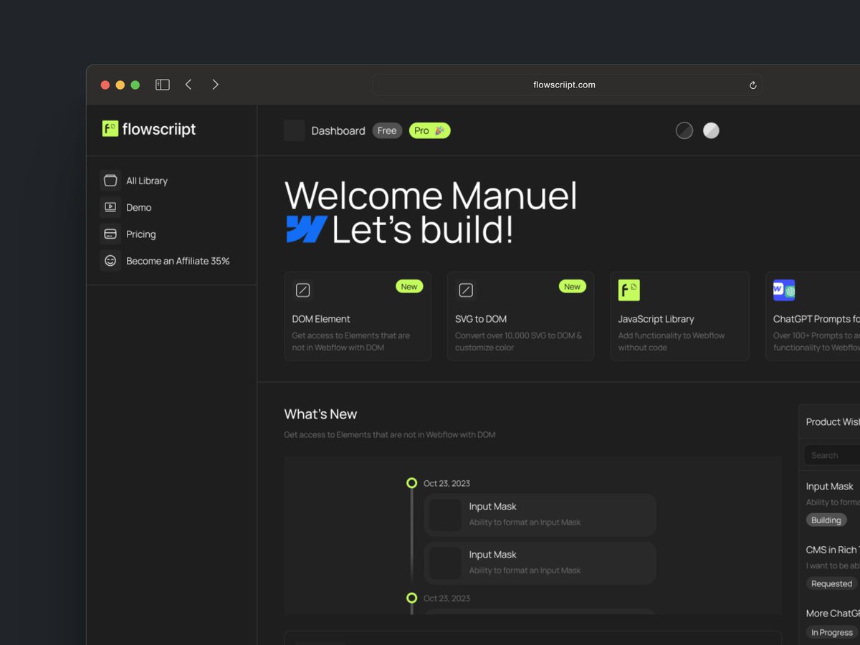The height and width of the screenshot is (645, 860).
Task: Click the New badge on DOM Element
Action: pyautogui.click(x=409, y=287)
